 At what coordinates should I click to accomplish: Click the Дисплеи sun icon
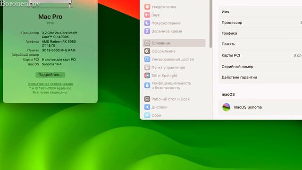click(147, 107)
